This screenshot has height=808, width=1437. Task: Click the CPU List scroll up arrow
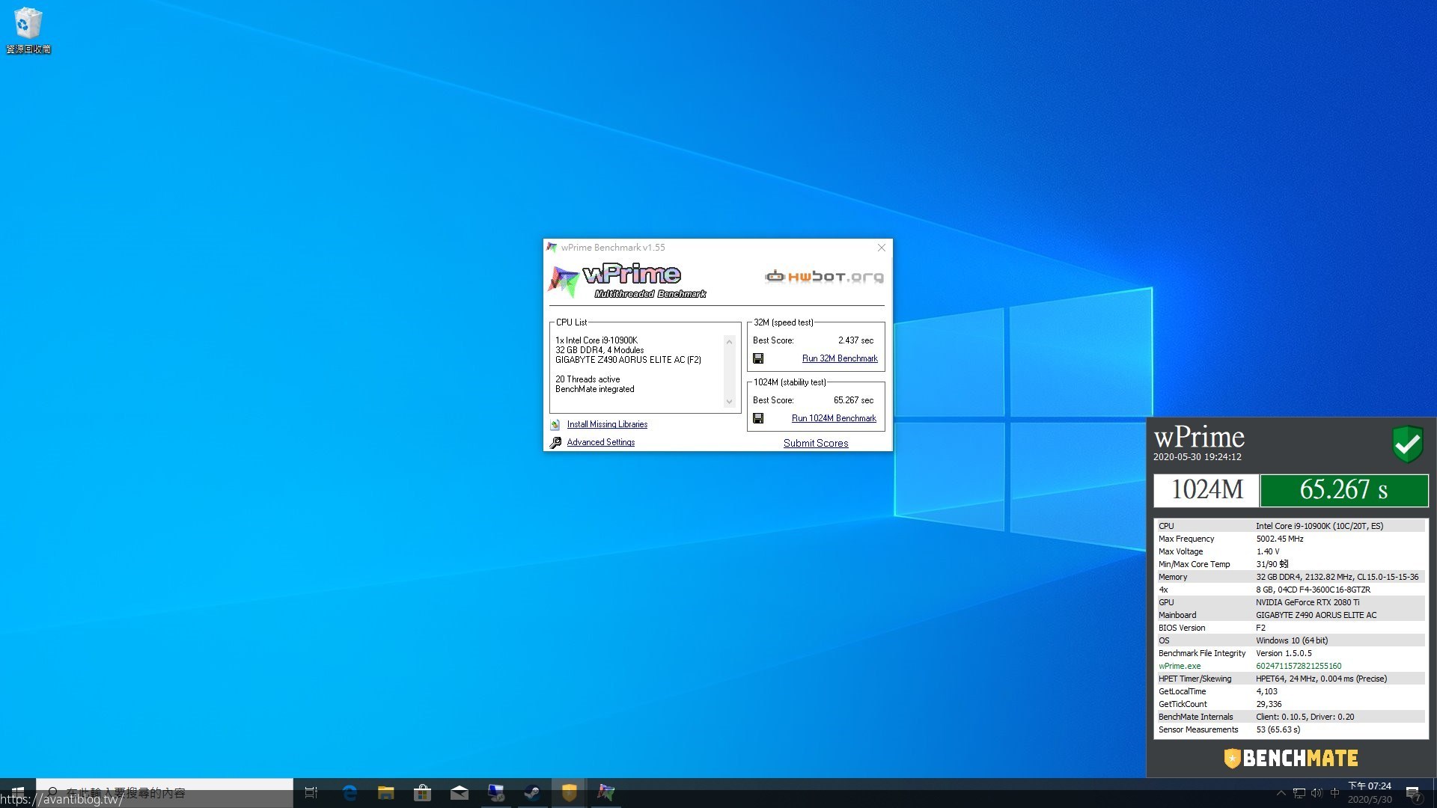pyautogui.click(x=729, y=342)
